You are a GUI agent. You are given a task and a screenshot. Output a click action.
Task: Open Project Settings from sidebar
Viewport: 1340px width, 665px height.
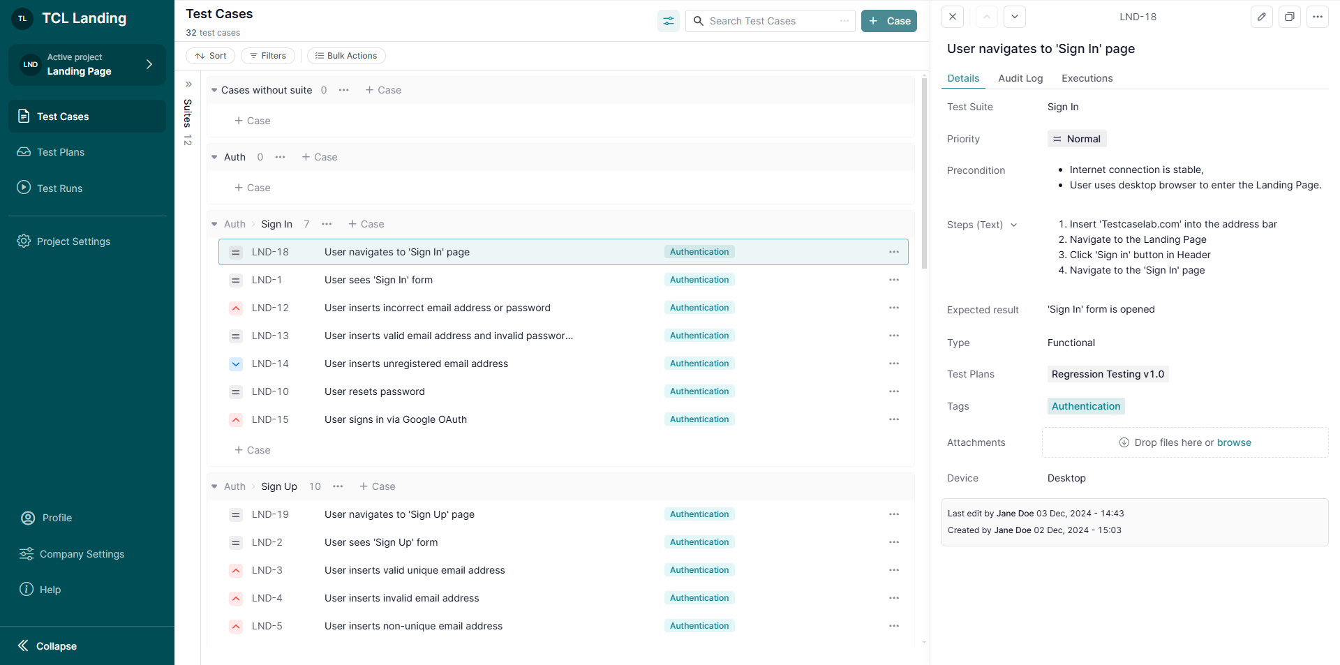click(x=73, y=241)
